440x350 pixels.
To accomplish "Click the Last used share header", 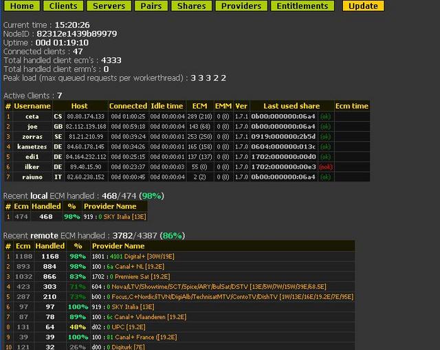I will point(291,106).
